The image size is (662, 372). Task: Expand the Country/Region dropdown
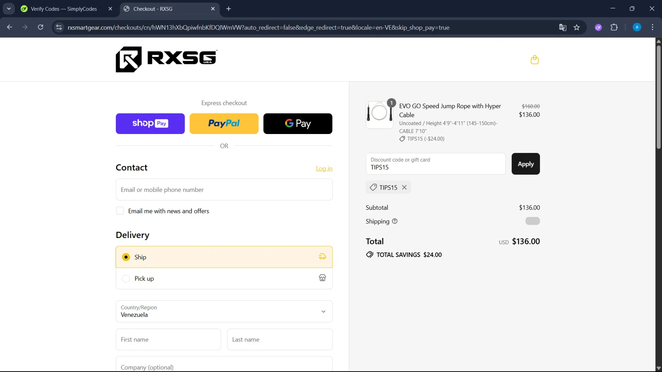click(224, 311)
